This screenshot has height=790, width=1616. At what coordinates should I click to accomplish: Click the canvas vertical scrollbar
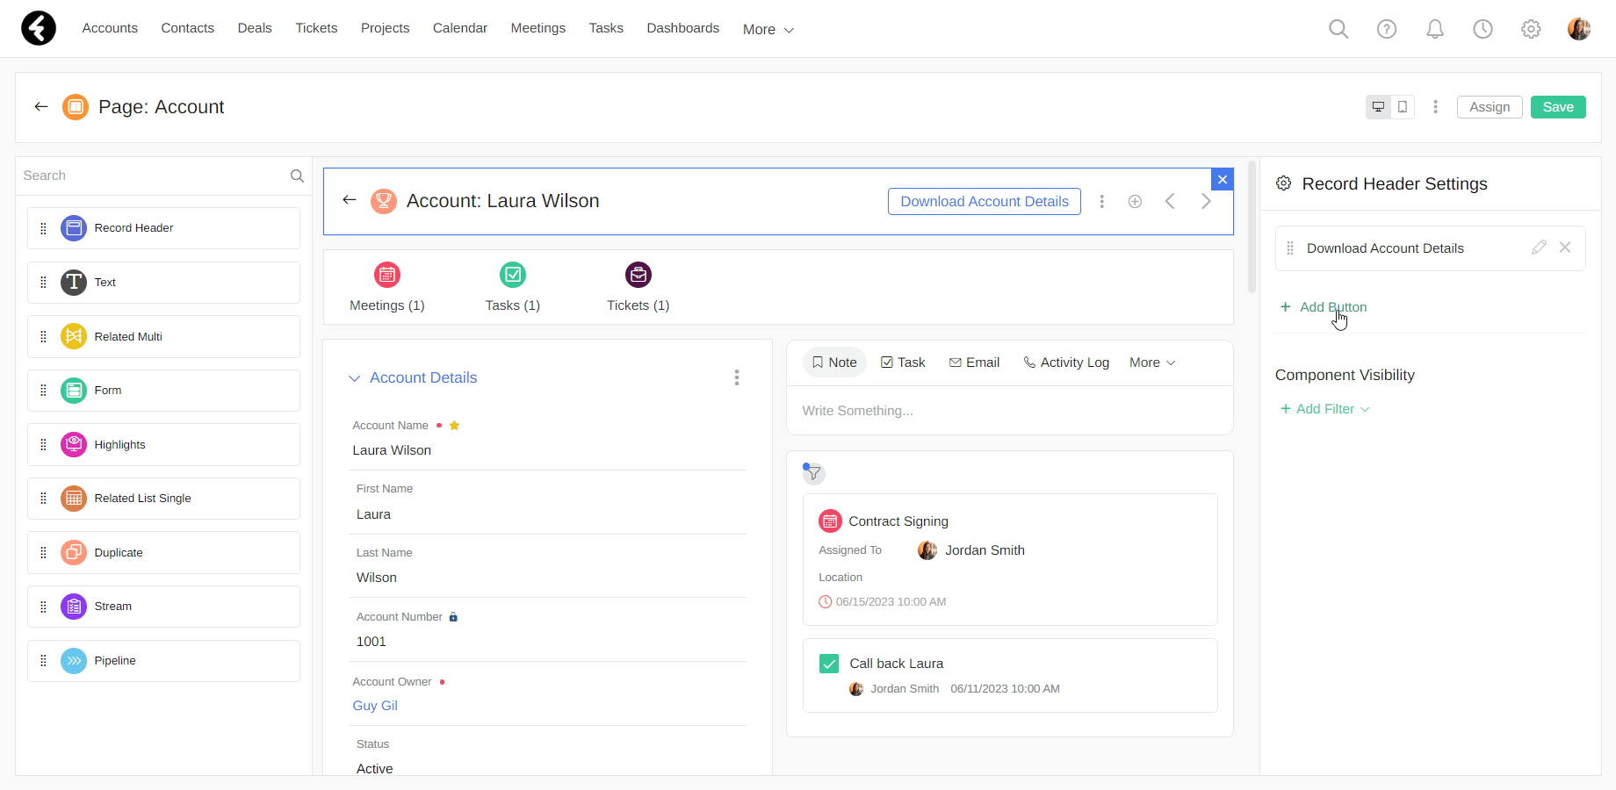1252,226
